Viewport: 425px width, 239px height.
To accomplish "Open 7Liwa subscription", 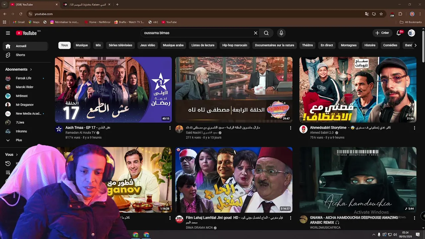I will [25, 122].
